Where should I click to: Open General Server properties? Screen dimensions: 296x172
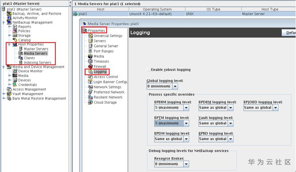pyautogui.click(x=106, y=46)
